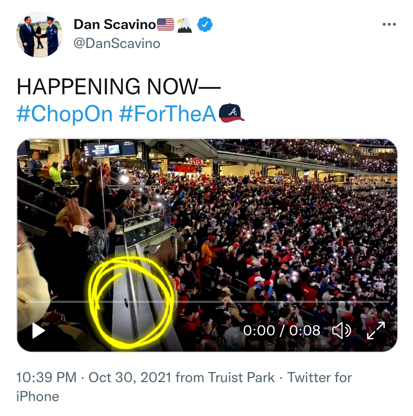Viewport: 413px width, 416px height.
Task: Open the tweet's three-dot more menu
Action: (389, 24)
